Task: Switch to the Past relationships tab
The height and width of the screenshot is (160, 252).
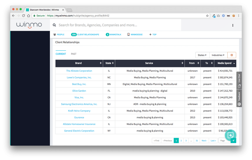Action: coord(73,54)
